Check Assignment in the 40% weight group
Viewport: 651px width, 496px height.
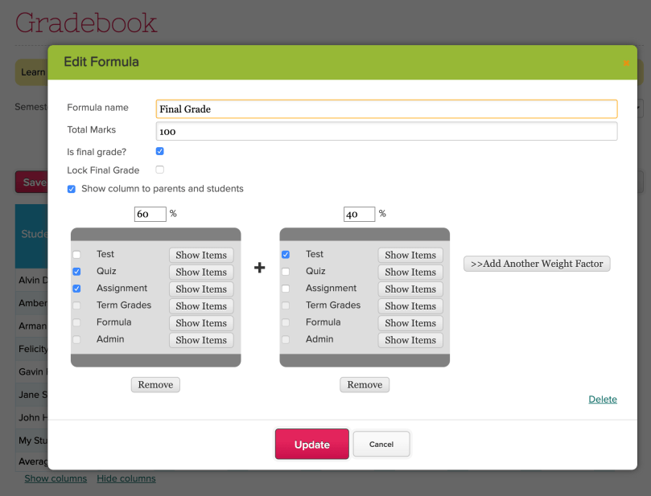[x=286, y=289]
